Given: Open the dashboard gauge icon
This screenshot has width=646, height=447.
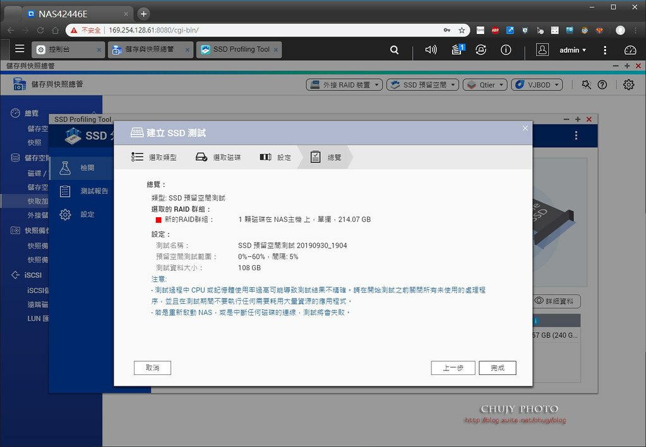Looking at the screenshot, I should pyautogui.click(x=630, y=50).
